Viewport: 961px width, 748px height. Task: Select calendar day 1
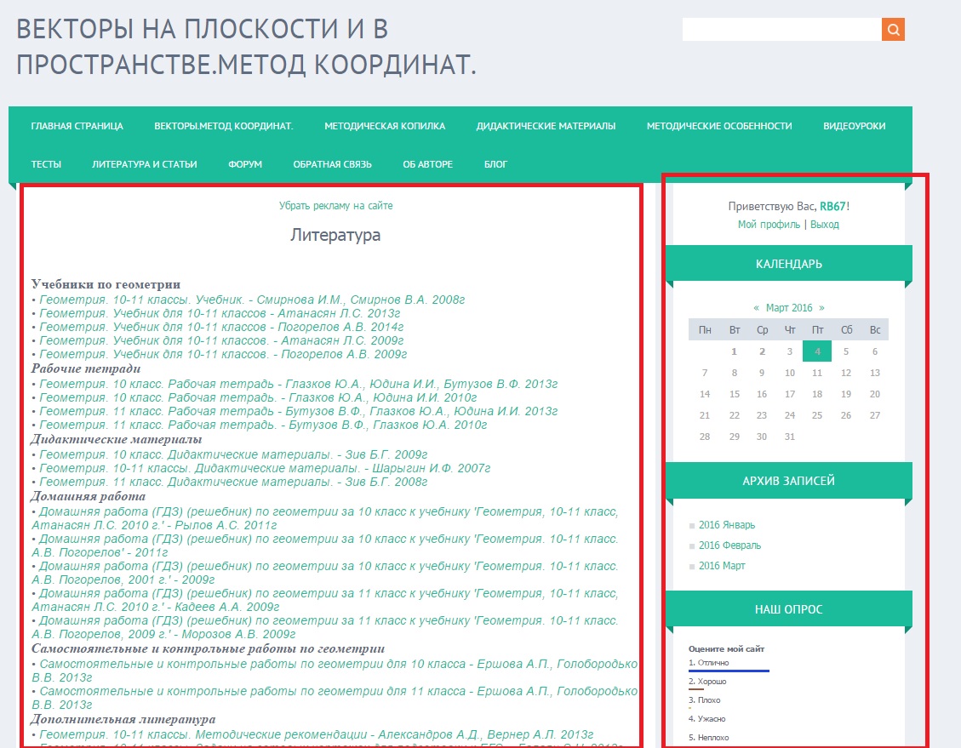point(734,351)
